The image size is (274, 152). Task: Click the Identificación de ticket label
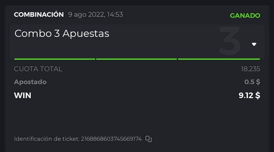coord(47,139)
